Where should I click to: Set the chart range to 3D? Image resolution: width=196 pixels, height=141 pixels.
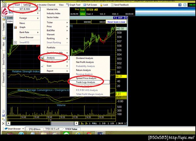click(x=104, y=123)
